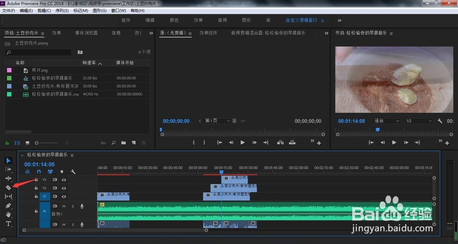Click Mark In in Source monitor
The image size is (458, 244).
[194, 142]
